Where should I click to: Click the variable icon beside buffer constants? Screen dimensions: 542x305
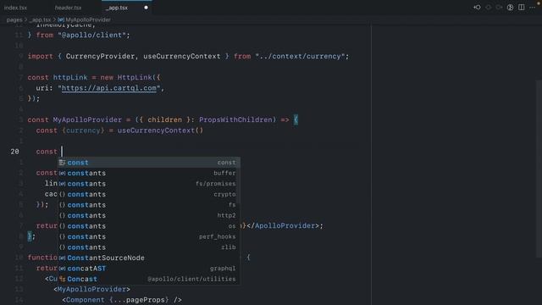[x=62, y=173]
